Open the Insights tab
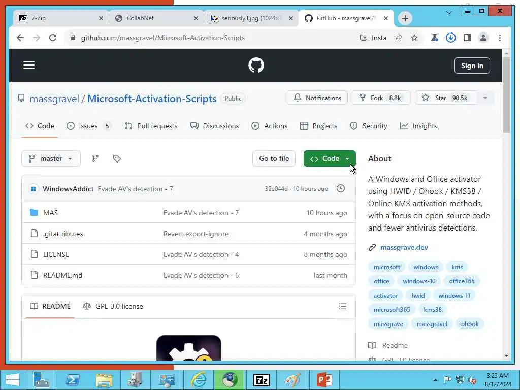Screen dimensions: 520x390 [418, 126]
